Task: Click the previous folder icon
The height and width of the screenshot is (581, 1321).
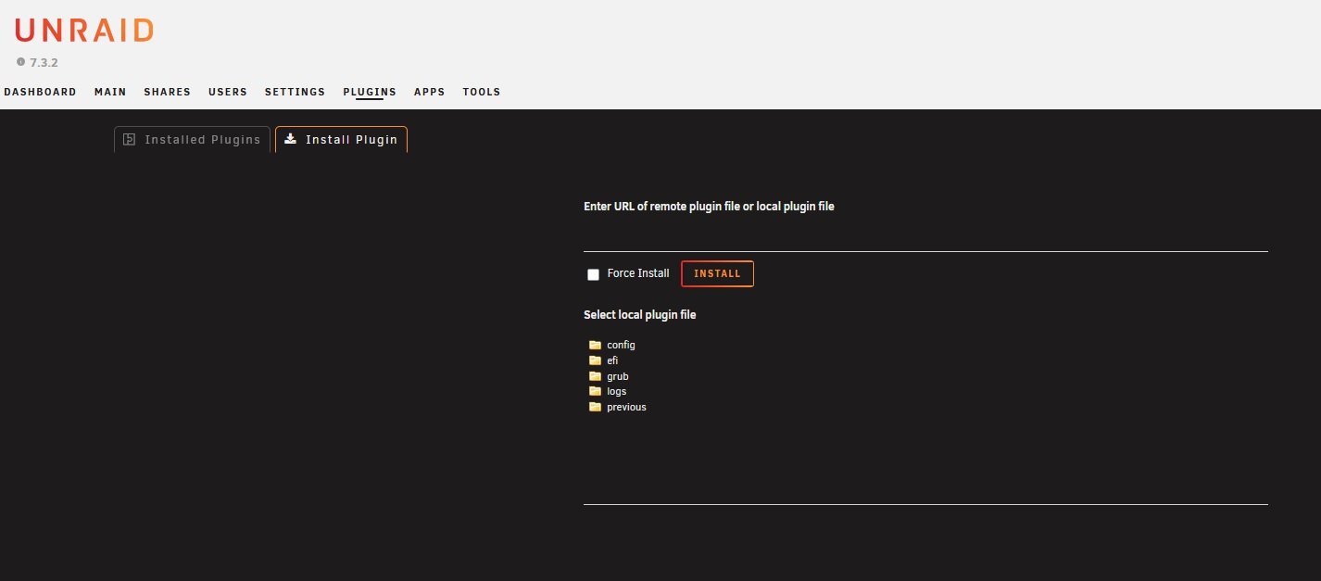Action: click(x=595, y=407)
